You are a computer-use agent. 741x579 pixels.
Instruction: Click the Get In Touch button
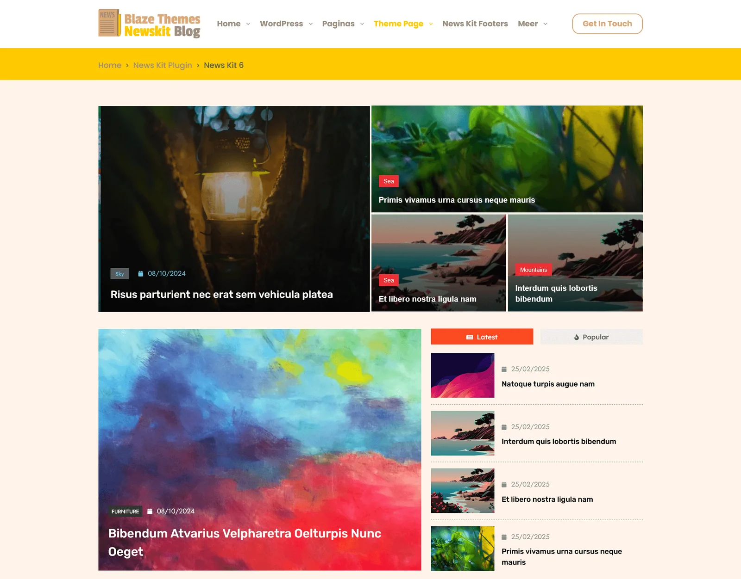point(607,24)
